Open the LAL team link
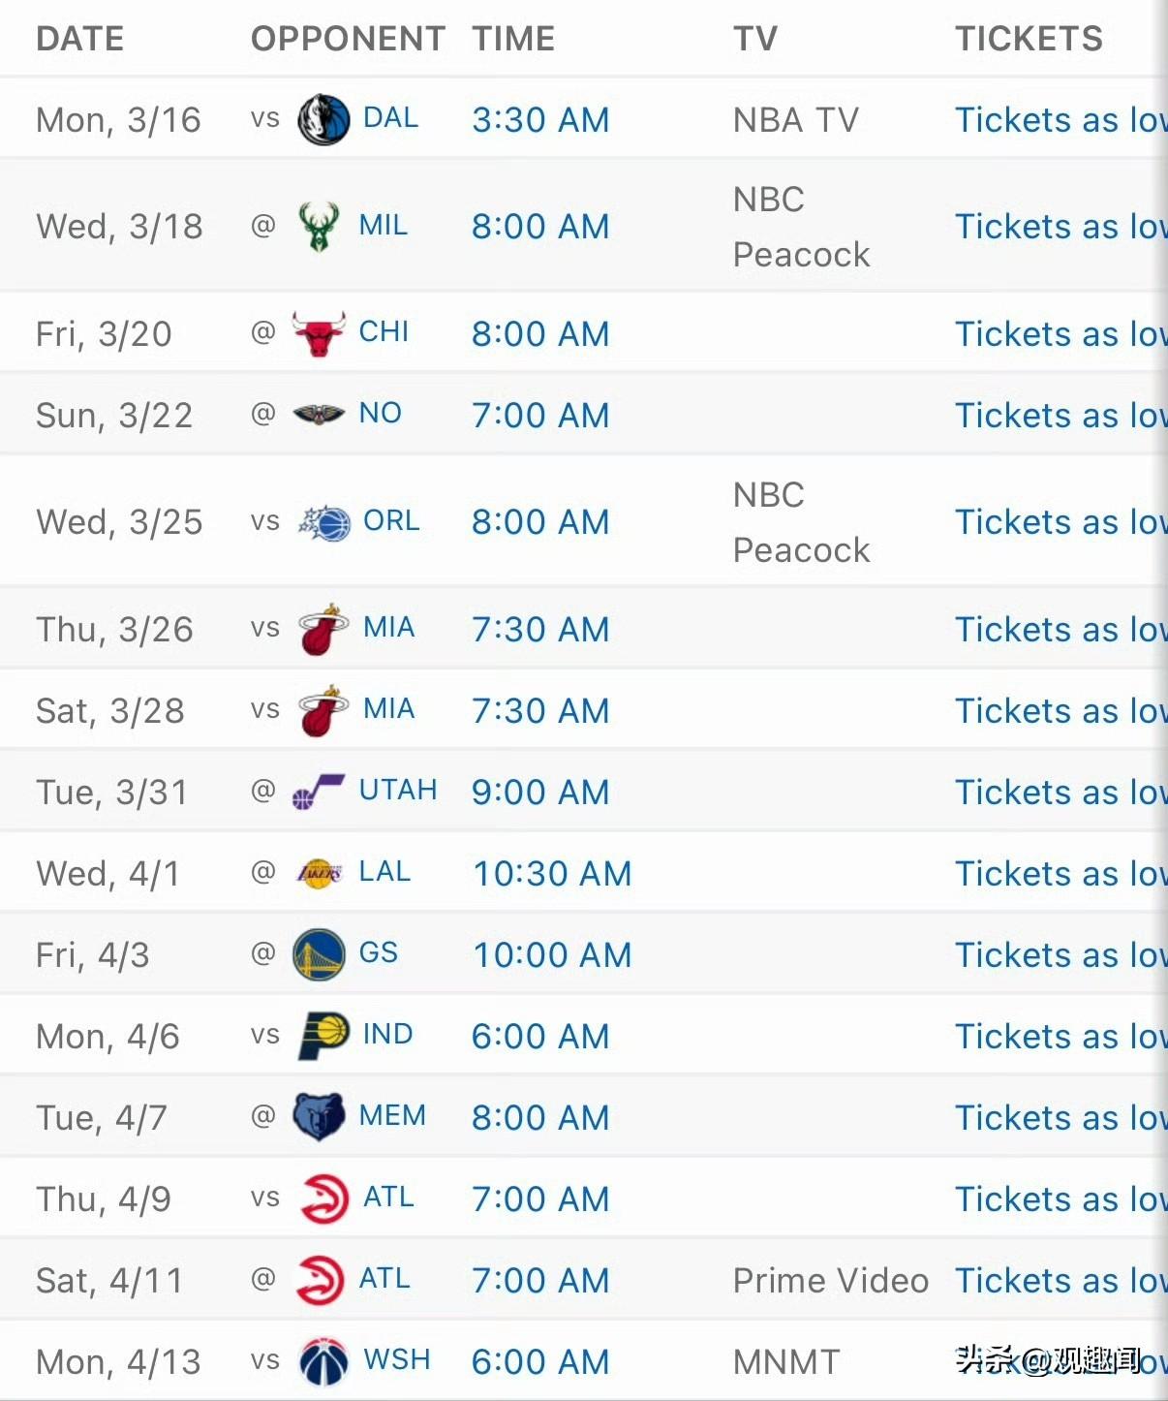The width and height of the screenshot is (1168, 1401). pyautogui.click(x=384, y=872)
